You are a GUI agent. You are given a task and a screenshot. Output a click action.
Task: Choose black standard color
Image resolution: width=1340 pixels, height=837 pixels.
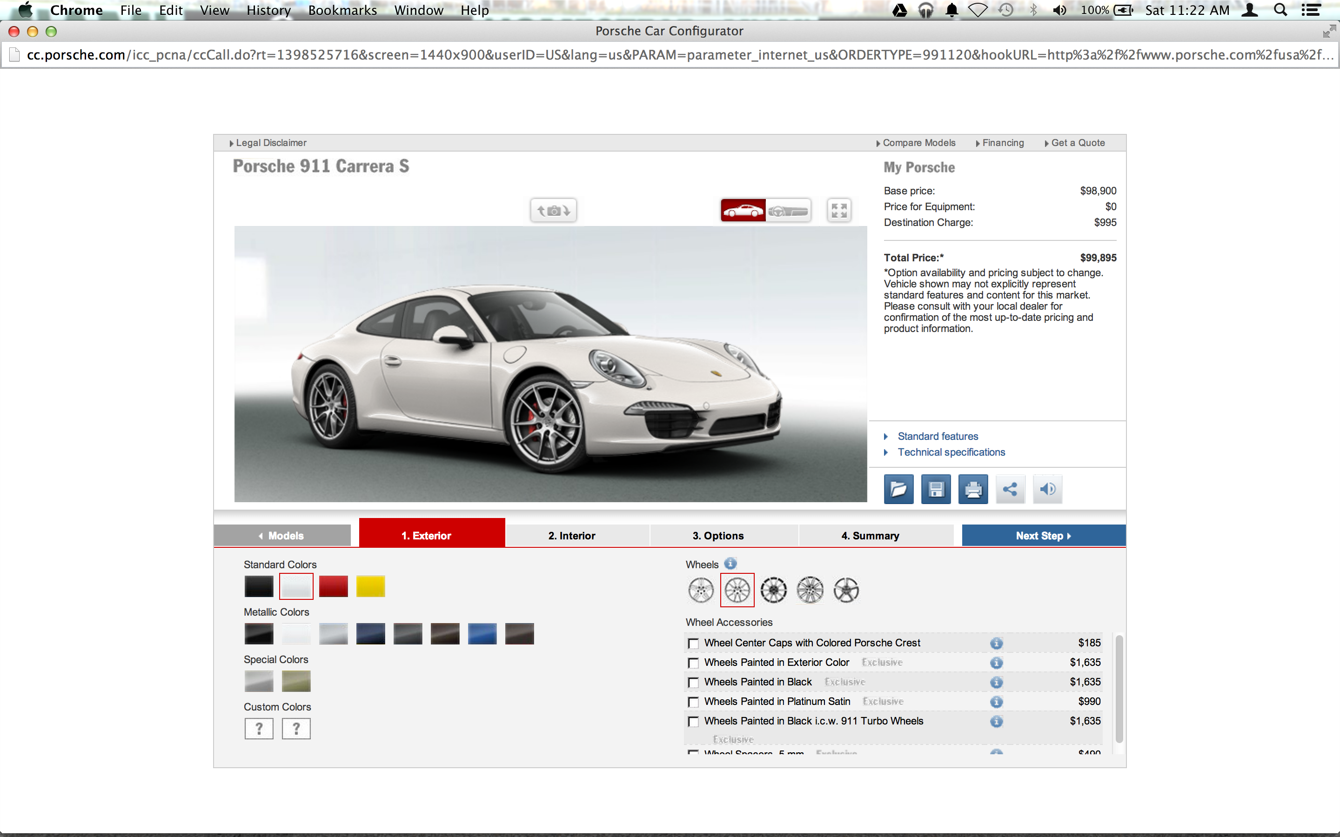click(259, 586)
